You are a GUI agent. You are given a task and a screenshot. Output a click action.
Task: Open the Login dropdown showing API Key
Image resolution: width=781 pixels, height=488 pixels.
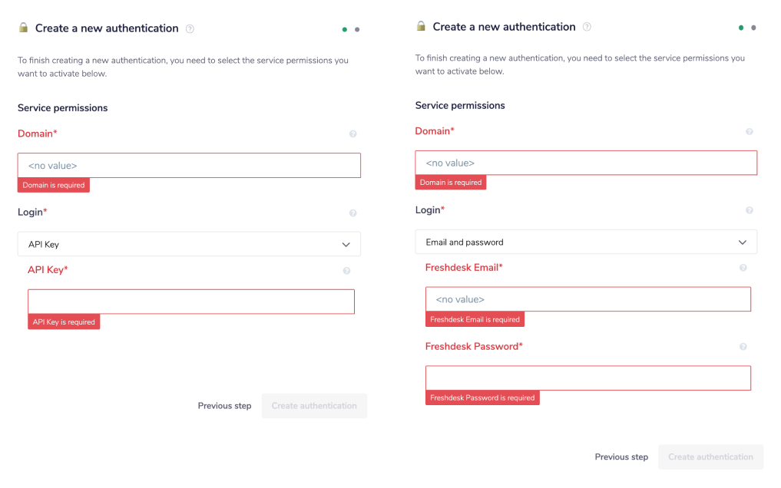[189, 243]
